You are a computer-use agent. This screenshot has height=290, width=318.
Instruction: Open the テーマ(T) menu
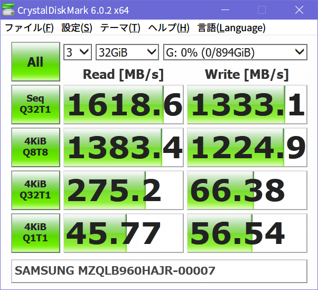click(x=120, y=28)
